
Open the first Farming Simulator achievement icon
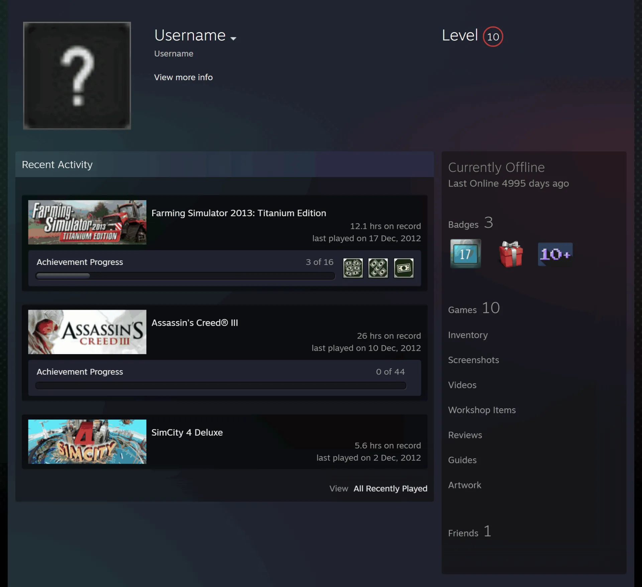click(x=353, y=268)
